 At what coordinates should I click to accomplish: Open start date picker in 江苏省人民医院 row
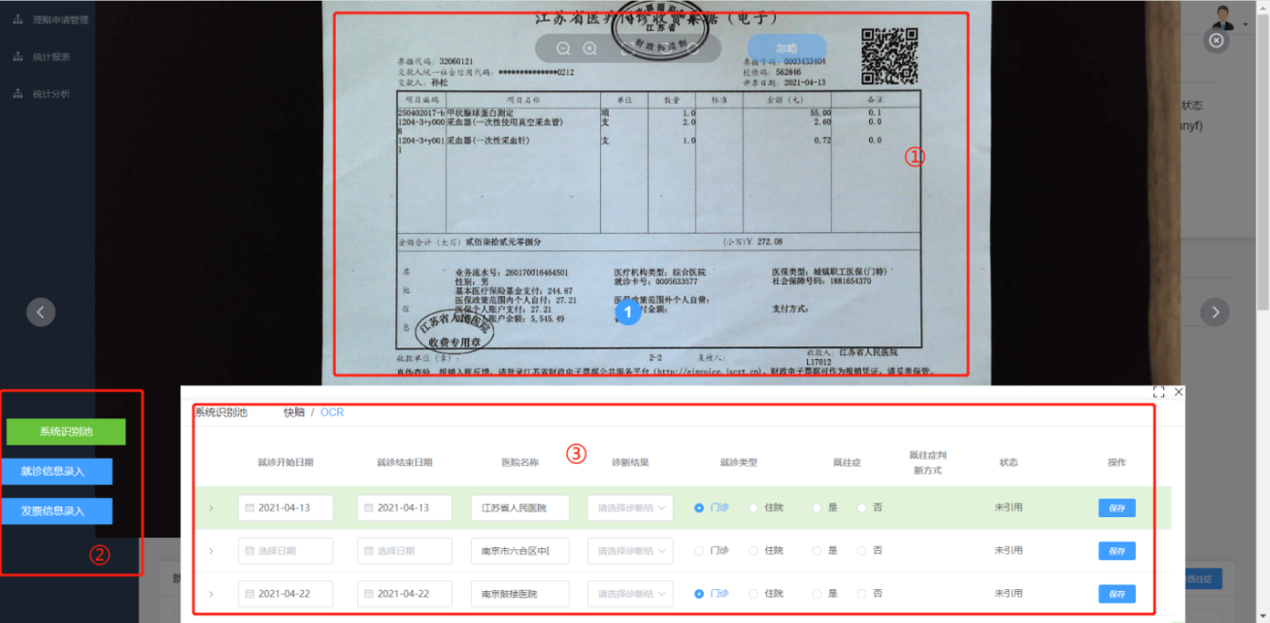(x=285, y=508)
